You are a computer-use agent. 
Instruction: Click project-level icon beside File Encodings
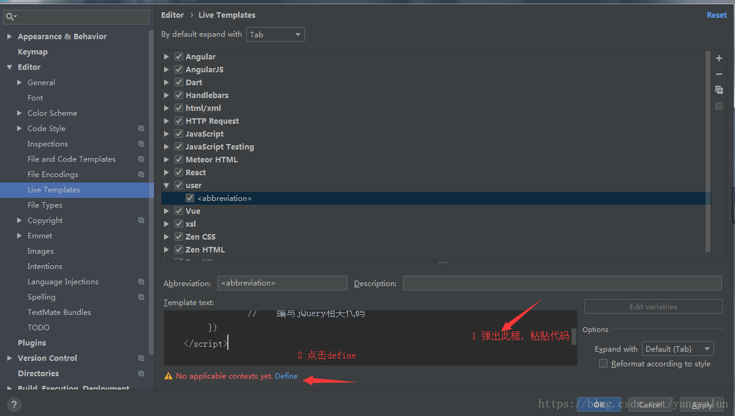click(141, 175)
